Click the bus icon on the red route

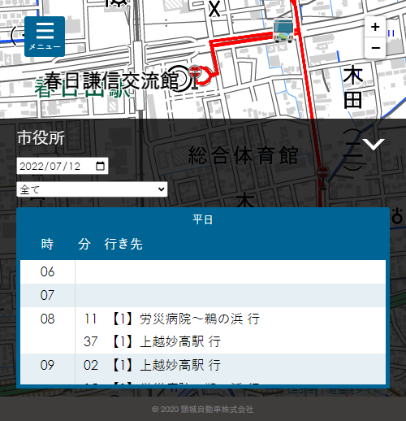[283, 31]
